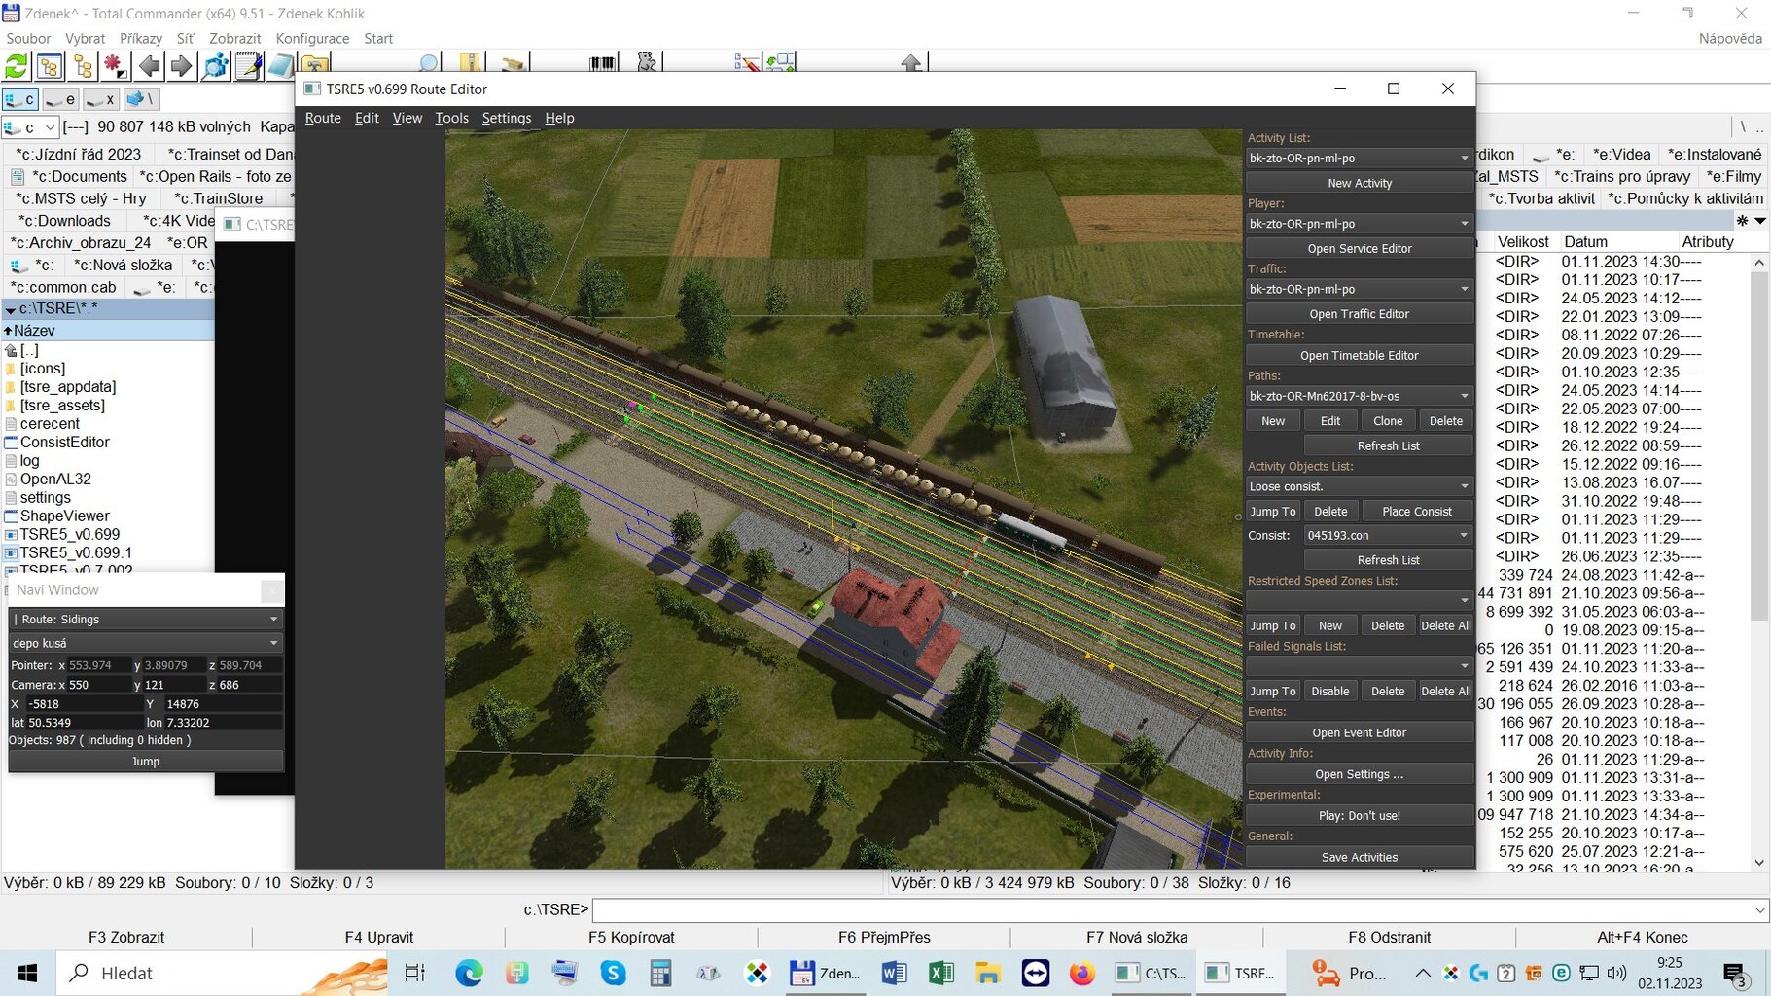Open the Route: Sidings dropdown
The height and width of the screenshot is (996, 1771).
pyautogui.click(x=146, y=619)
